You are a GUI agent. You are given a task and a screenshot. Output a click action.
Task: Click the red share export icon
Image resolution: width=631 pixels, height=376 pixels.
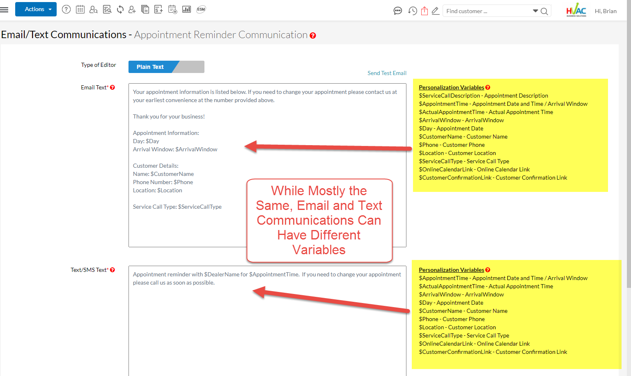424,11
